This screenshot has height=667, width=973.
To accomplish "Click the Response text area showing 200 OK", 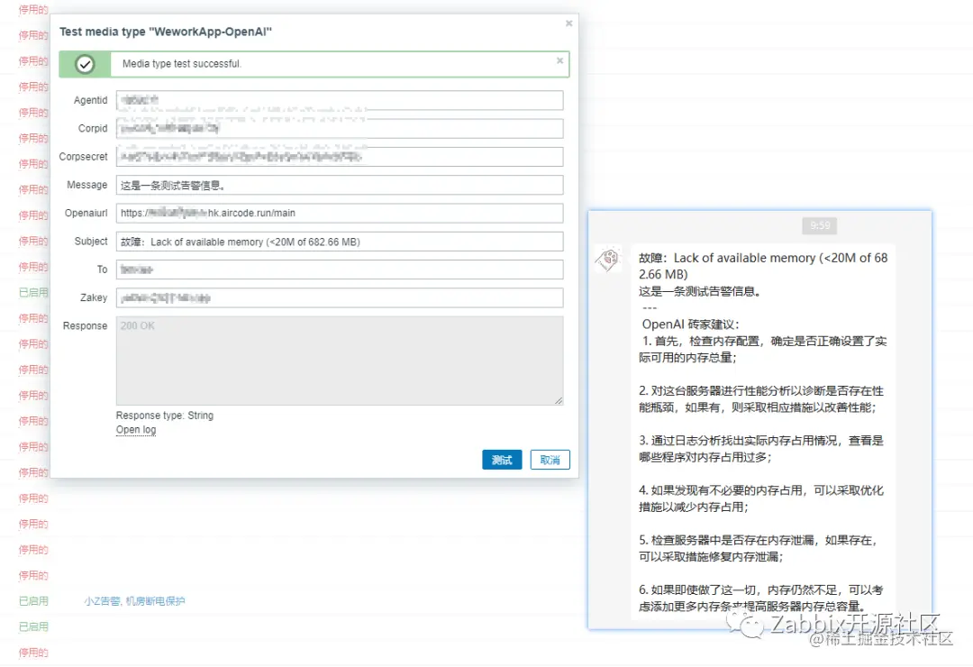I will pyautogui.click(x=340, y=361).
